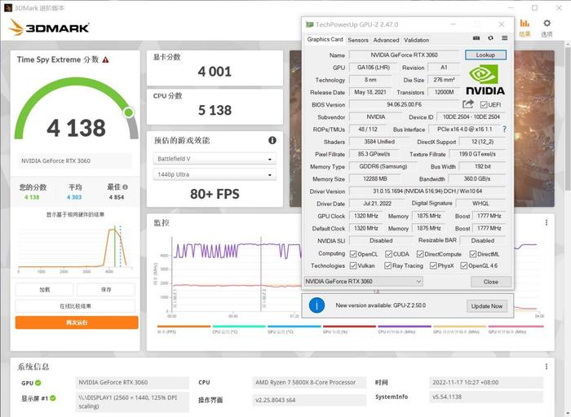Image resolution: width=571 pixels, height=417 pixels.
Task: Click the orange FPS legend bar
Action: pos(184,327)
